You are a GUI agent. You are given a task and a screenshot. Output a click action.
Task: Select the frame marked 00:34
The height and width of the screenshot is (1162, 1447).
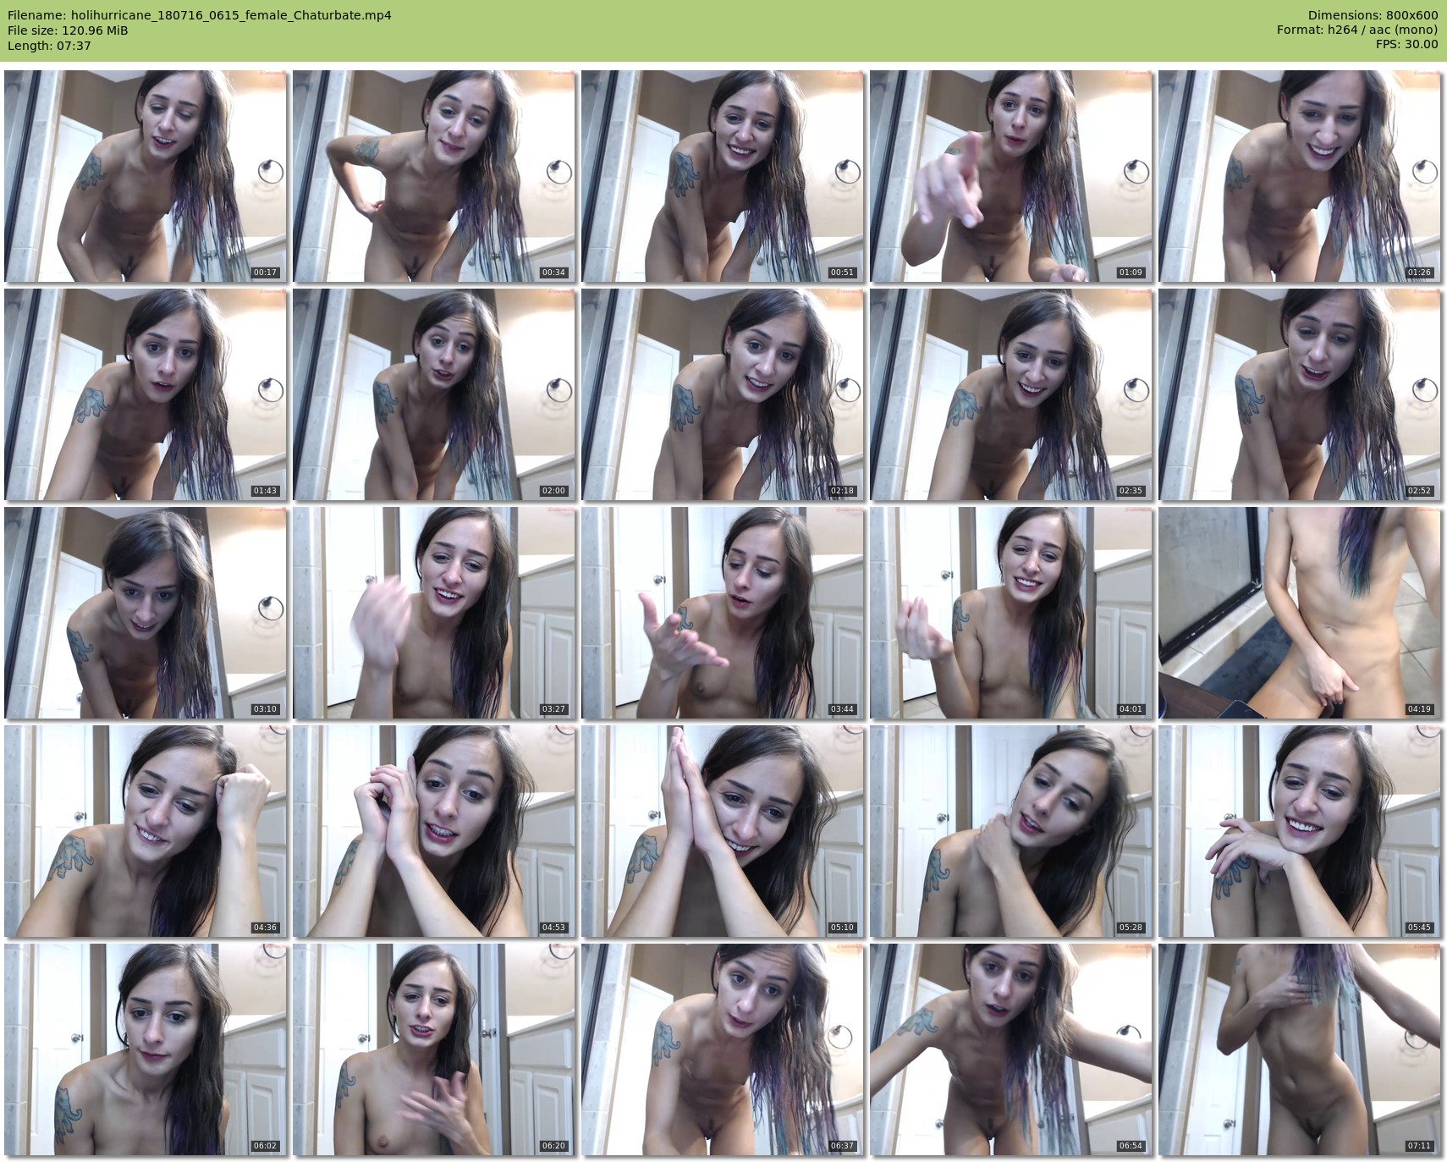pos(434,176)
